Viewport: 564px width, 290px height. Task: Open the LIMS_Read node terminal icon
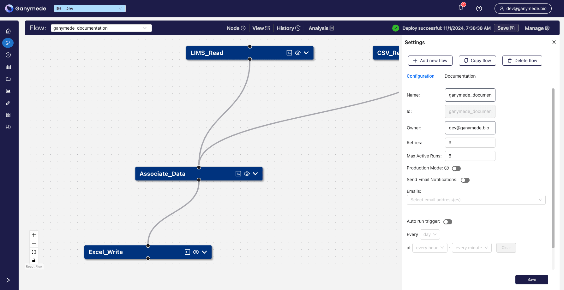[x=289, y=53]
